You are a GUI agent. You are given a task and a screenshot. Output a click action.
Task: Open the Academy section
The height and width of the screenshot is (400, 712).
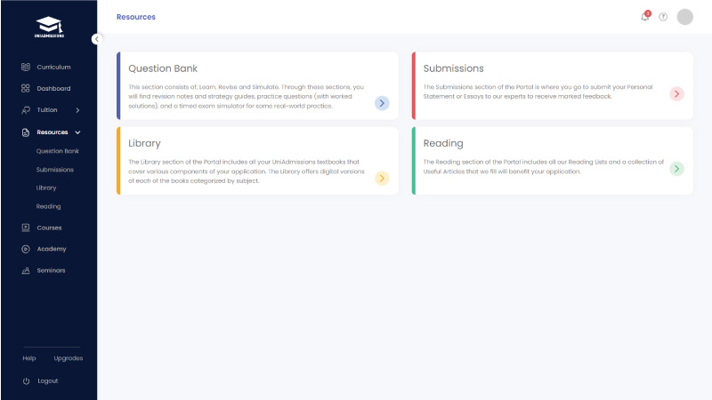tap(51, 249)
